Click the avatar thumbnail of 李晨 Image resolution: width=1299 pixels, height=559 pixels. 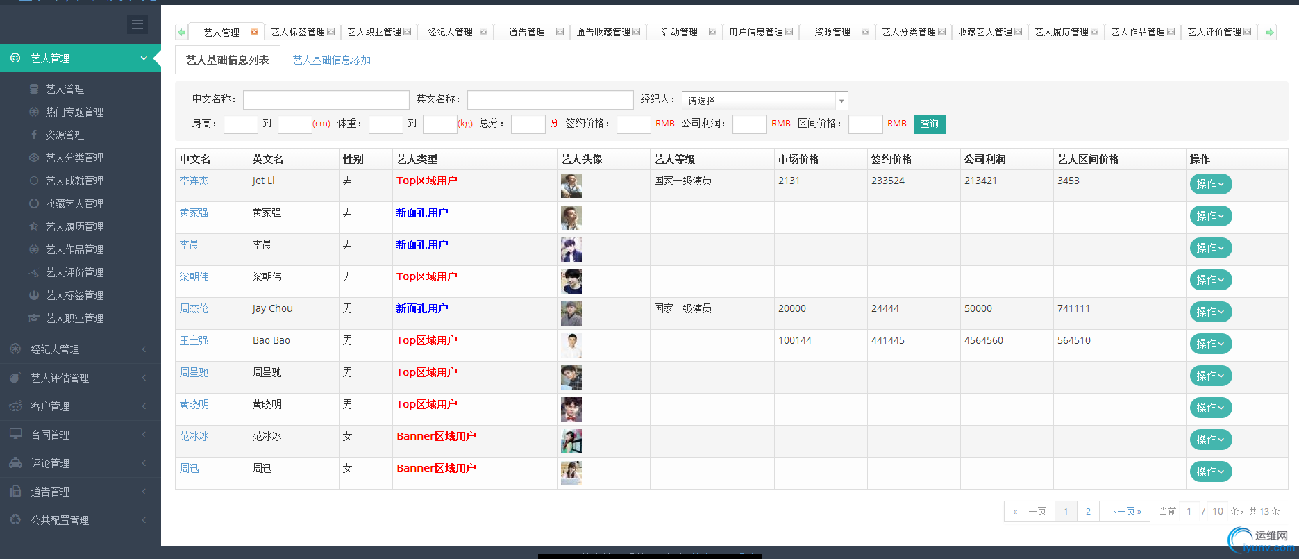[x=571, y=249]
